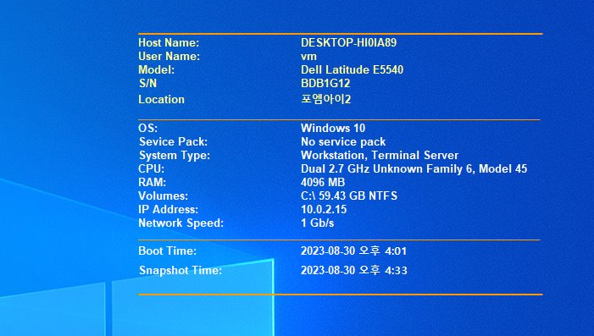Click the '4096 MB' value

pyautogui.click(x=323, y=182)
